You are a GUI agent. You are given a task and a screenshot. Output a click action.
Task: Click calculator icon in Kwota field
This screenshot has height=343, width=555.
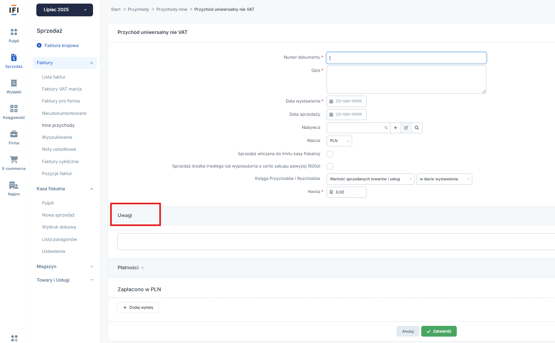331,192
